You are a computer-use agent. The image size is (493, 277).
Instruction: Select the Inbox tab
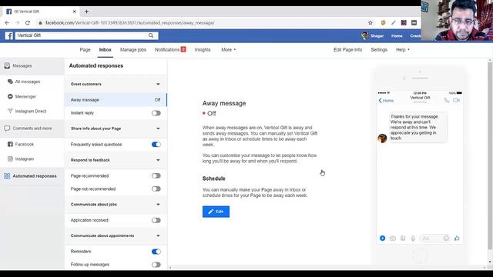pyautogui.click(x=106, y=49)
